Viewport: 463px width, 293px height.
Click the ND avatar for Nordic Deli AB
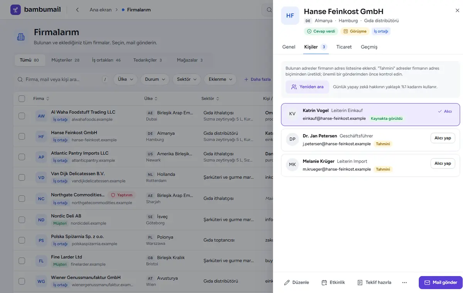pyautogui.click(x=41, y=220)
